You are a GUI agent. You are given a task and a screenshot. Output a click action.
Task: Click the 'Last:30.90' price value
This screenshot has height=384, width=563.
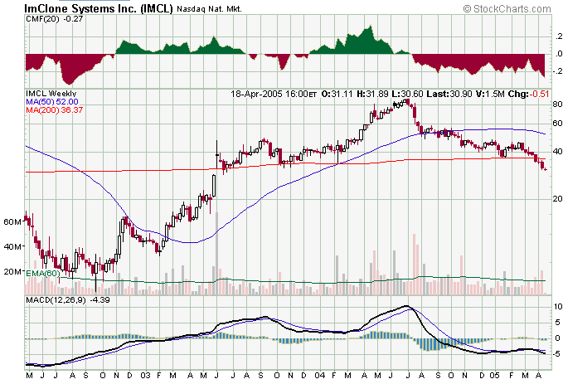click(x=449, y=94)
